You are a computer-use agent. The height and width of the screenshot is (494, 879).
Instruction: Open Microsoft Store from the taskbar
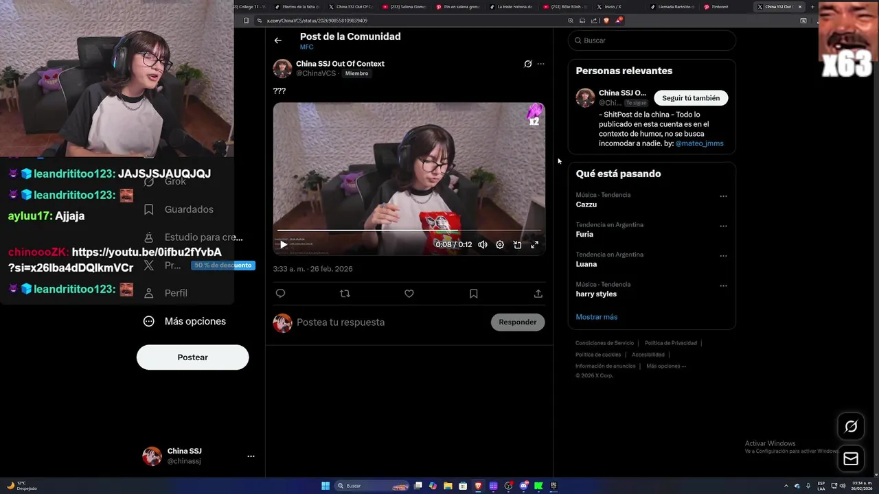tap(463, 486)
